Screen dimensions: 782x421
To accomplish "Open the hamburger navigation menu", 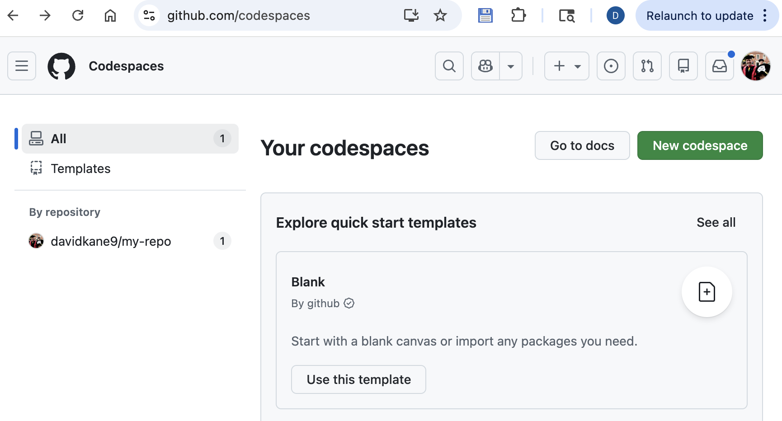I will point(22,66).
